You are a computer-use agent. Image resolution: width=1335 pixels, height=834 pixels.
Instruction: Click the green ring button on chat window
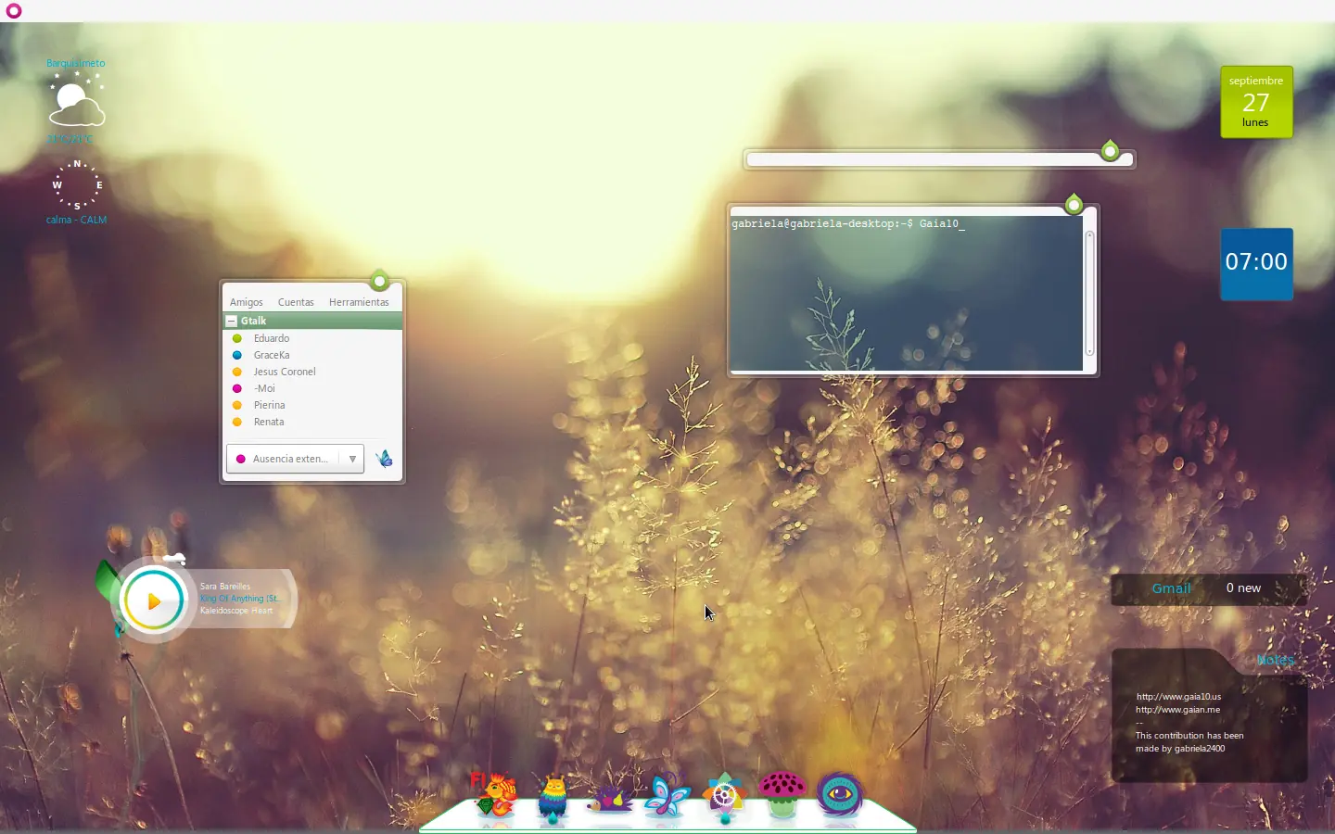379,280
